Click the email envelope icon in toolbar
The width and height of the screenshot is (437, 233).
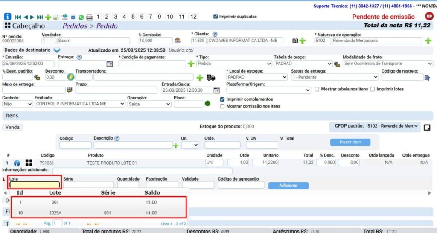point(73,17)
